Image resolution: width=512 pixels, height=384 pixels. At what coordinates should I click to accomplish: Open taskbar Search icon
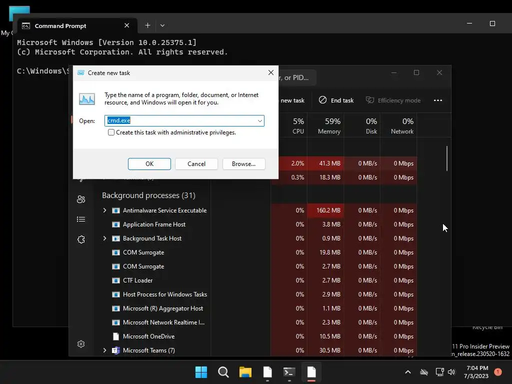click(x=223, y=372)
